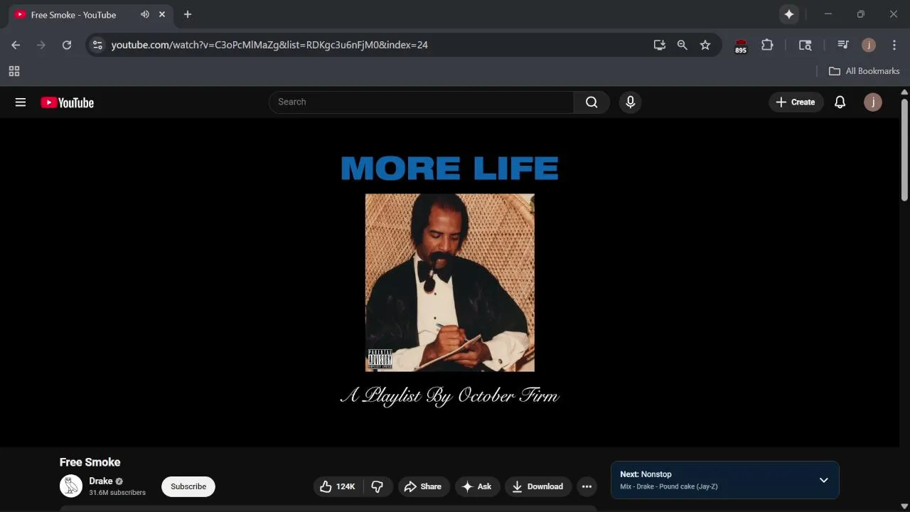This screenshot has height=512, width=910.
Task: Click the Gemini sparkle icon in title bar
Action: [789, 14]
